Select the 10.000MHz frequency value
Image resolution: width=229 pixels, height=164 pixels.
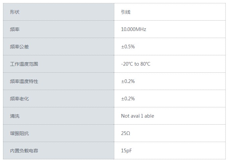[133, 29]
